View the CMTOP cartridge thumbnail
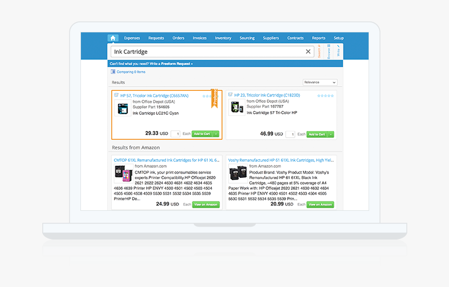This screenshot has width=449, height=287. click(x=123, y=173)
